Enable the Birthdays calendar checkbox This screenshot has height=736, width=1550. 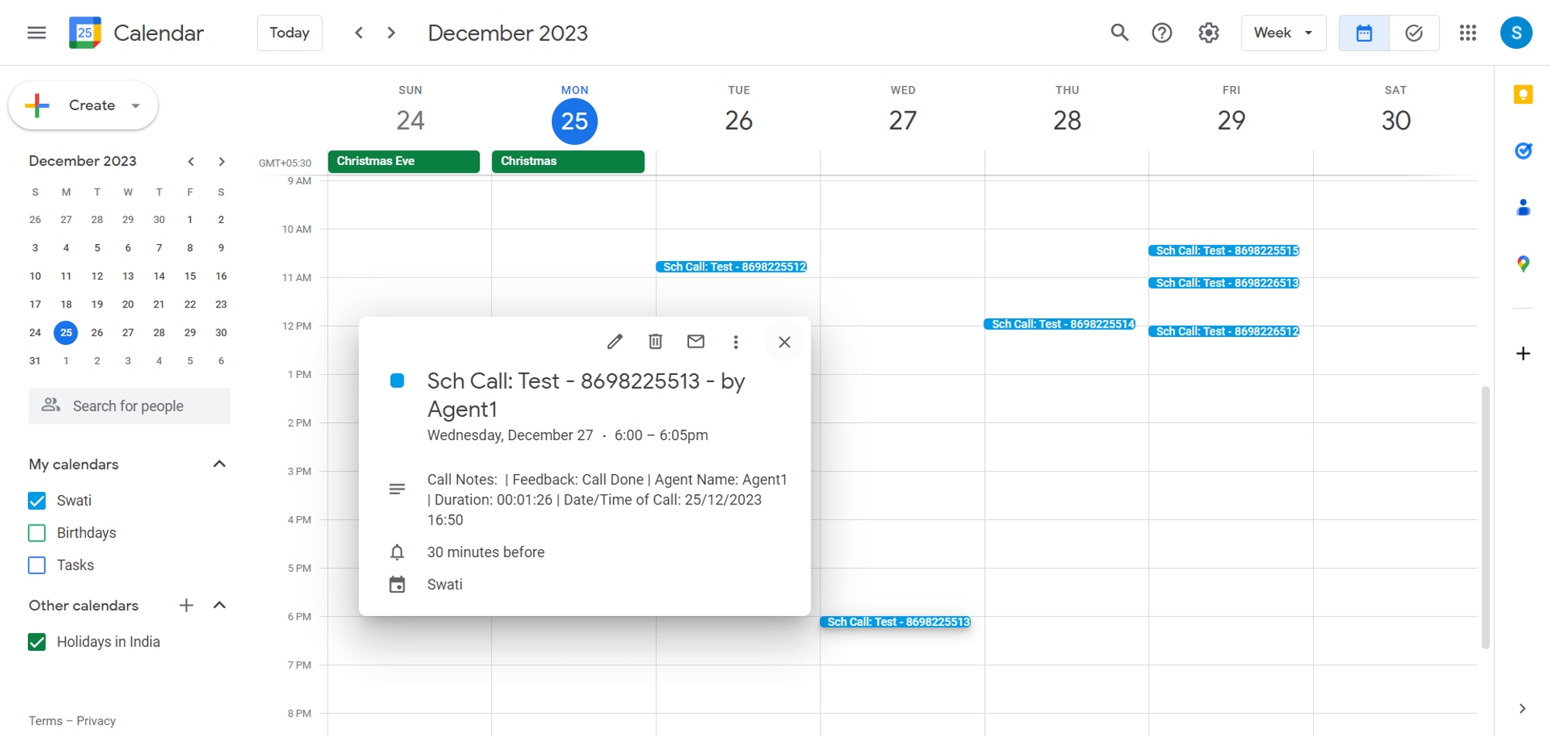tap(37, 533)
